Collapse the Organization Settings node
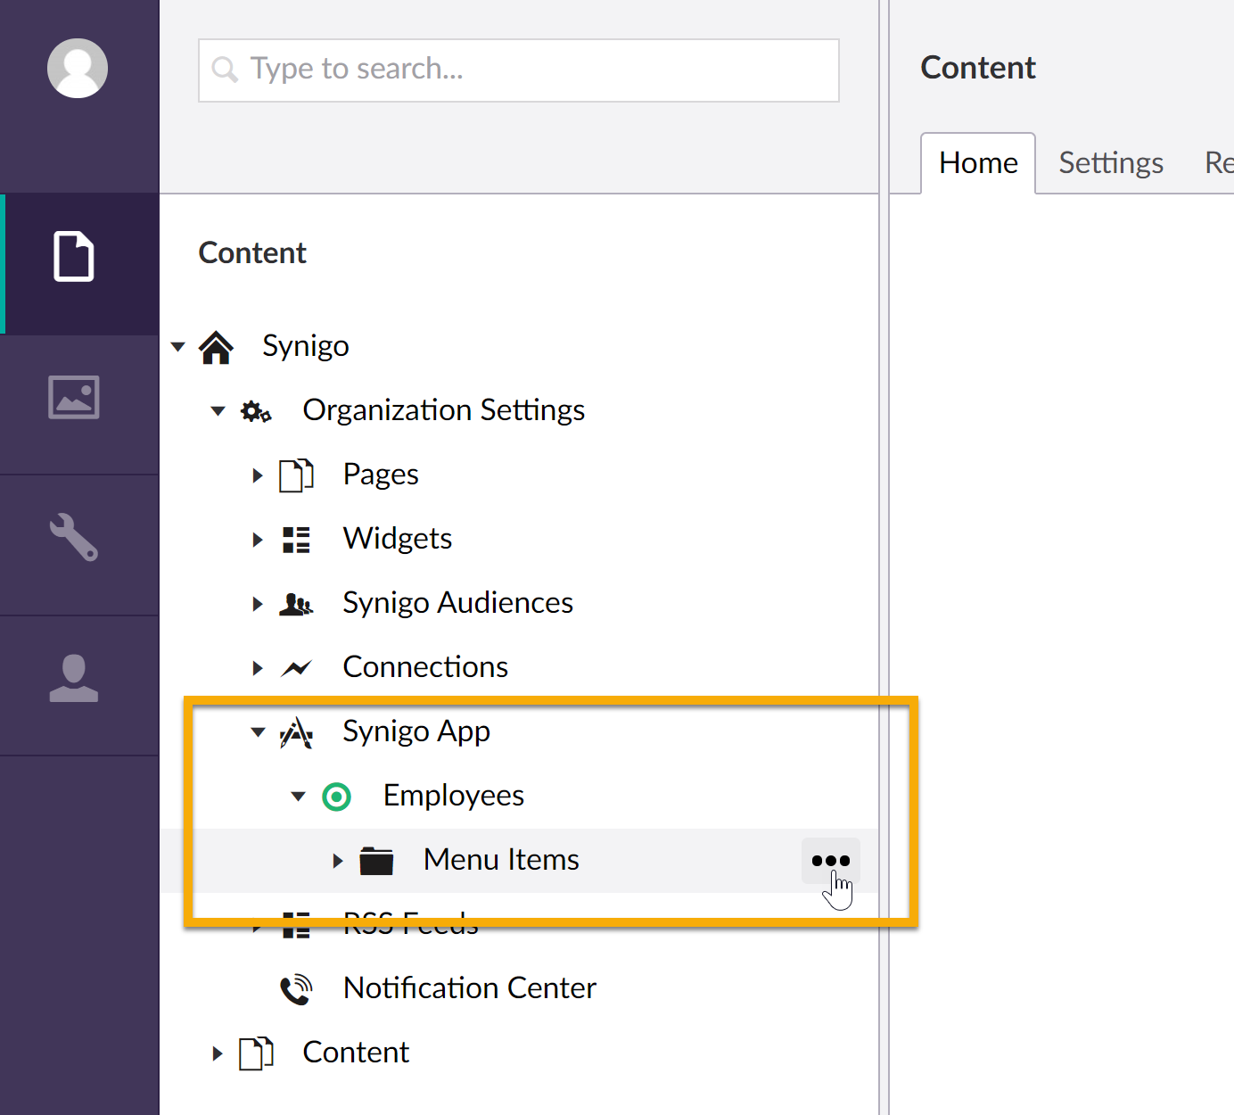 pyautogui.click(x=218, y=411)
